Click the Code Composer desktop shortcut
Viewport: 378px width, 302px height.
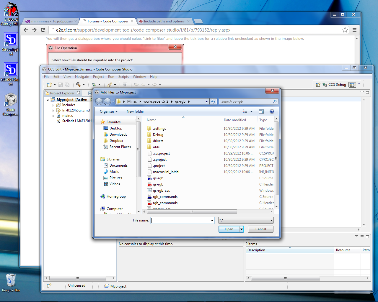pos(11,104)
